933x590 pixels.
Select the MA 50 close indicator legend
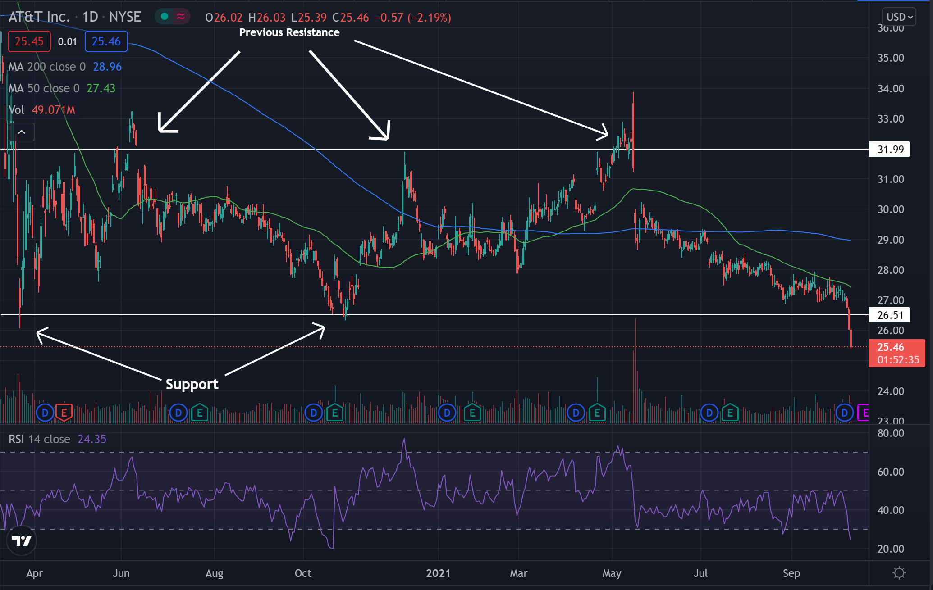coord(62,88)
